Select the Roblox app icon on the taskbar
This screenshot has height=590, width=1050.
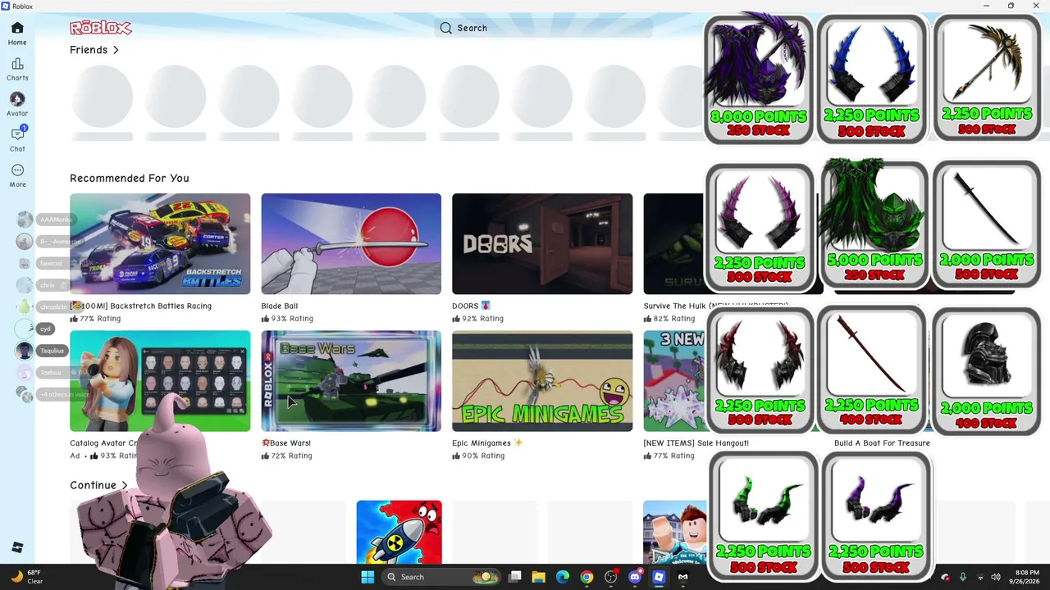(658, 577)
